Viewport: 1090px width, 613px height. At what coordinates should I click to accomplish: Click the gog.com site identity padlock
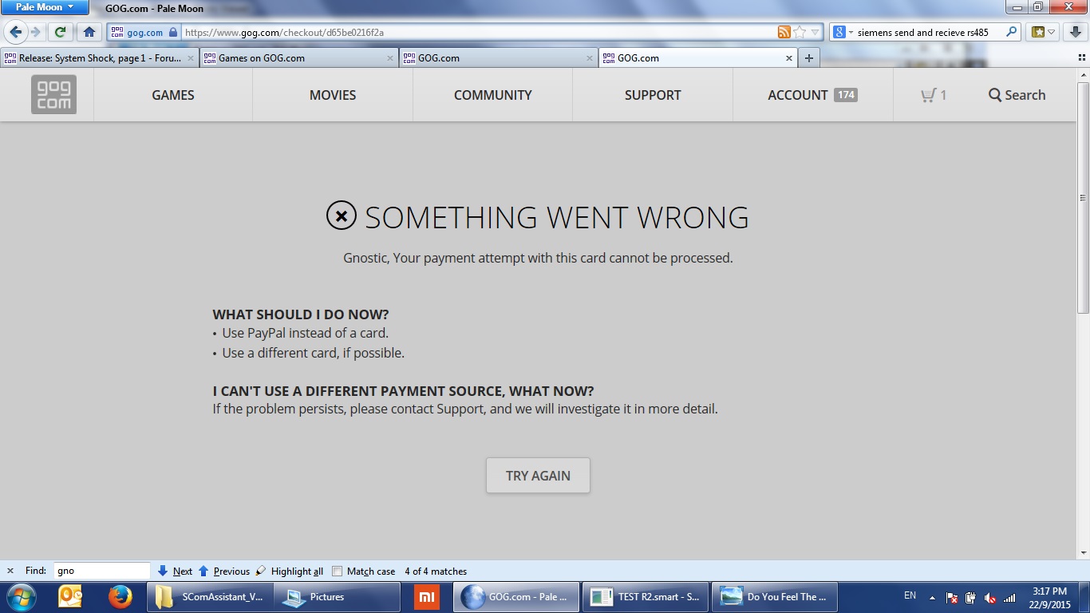tap(173, 33)
